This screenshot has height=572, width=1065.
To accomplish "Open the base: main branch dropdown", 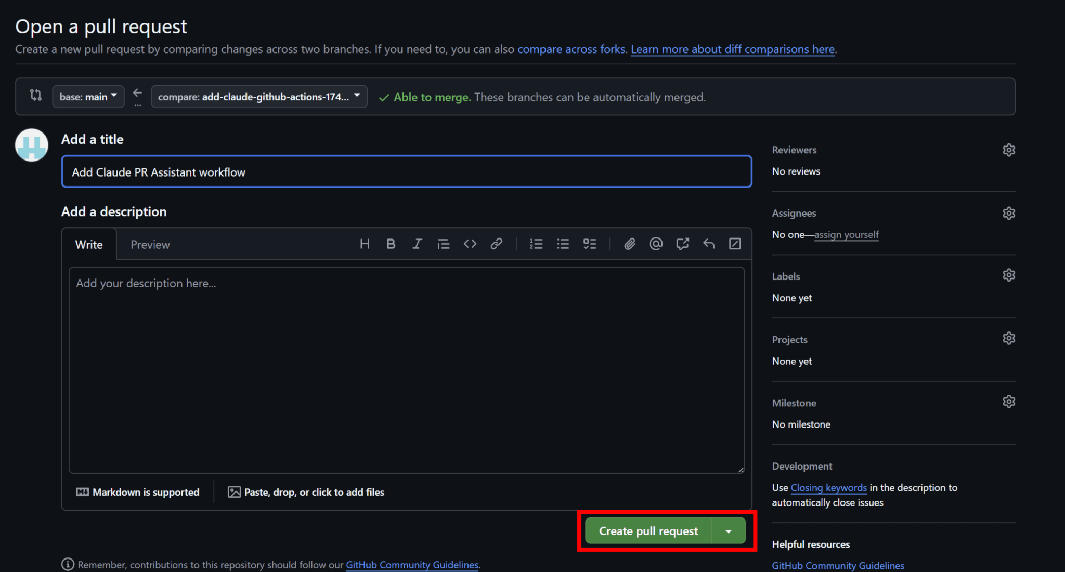I will pos(88,97).
